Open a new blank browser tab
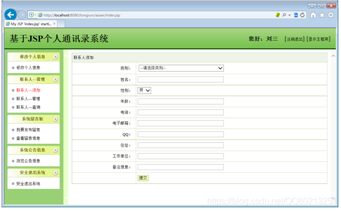Image resolution: width=341 pixels, height=211 pixels. [61, 24]
